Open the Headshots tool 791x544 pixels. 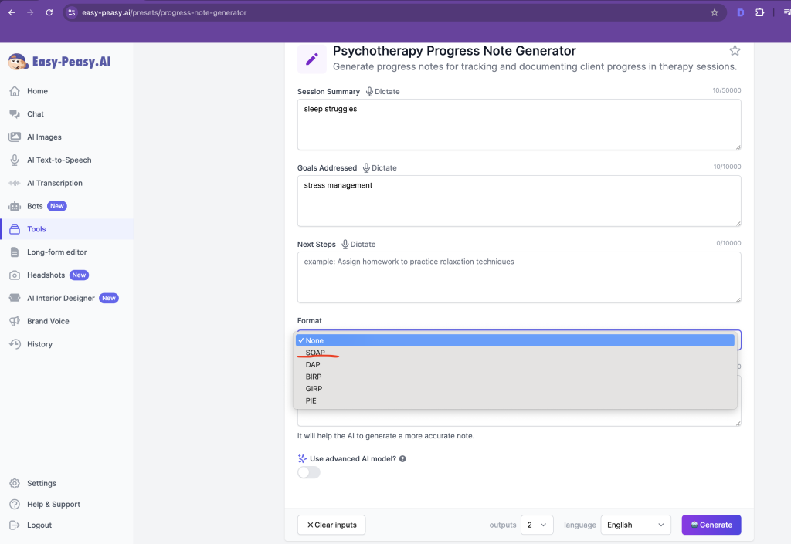[x=46, y=275]
